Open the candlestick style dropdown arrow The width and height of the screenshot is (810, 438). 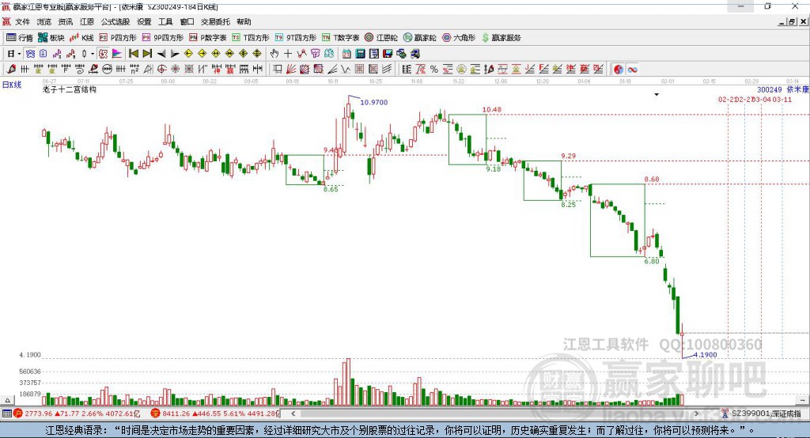tap(93, 54)
